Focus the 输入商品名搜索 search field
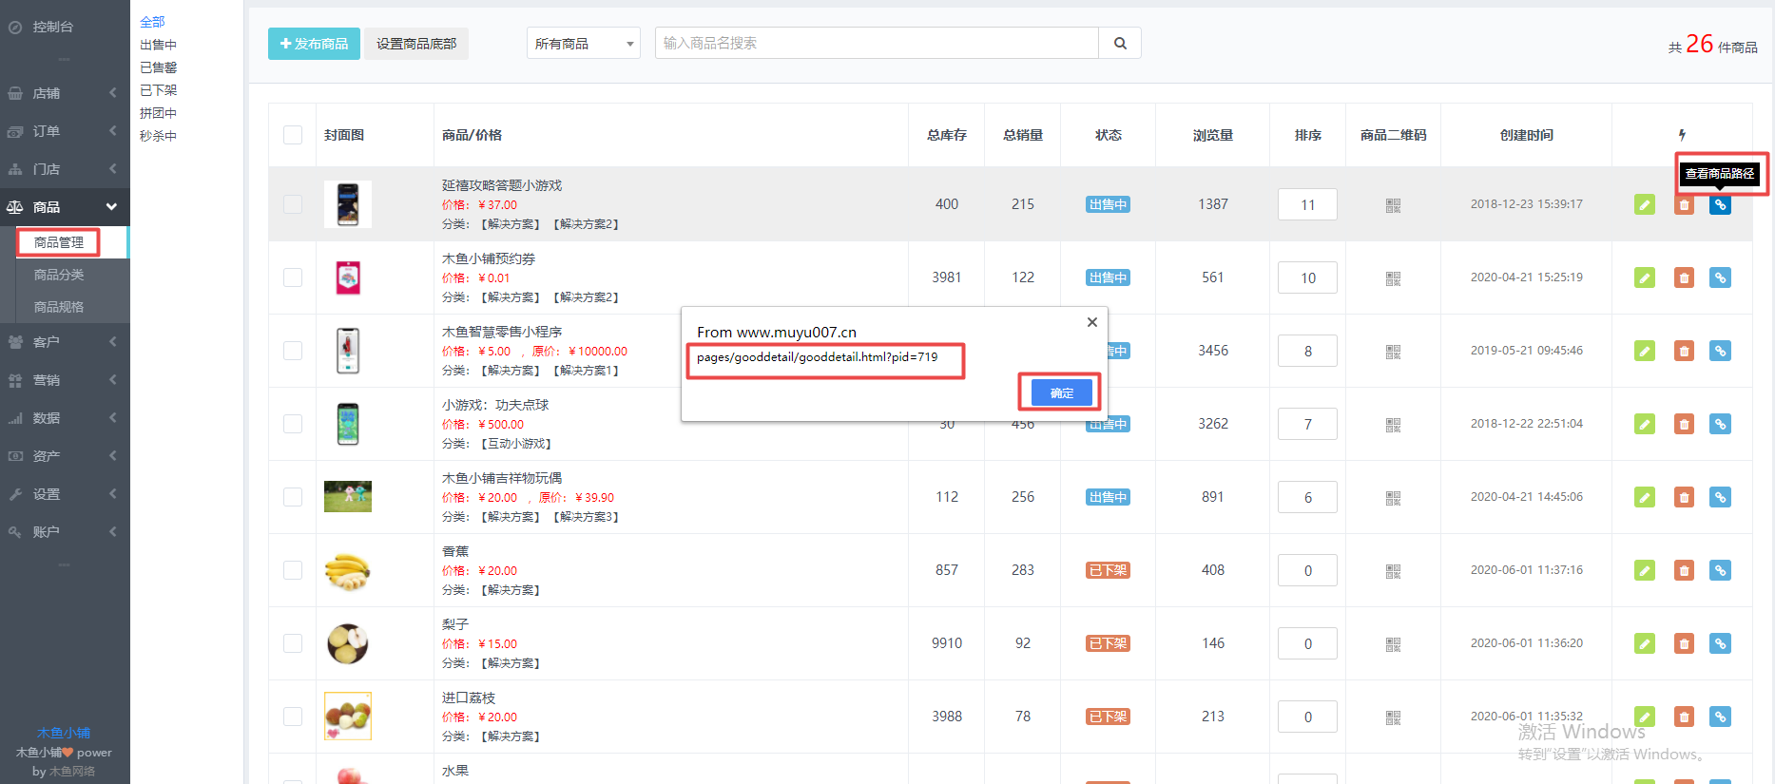 point(877,43)
